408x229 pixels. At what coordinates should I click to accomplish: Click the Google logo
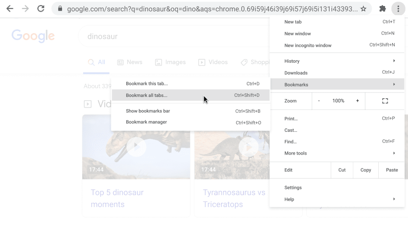point(33,36)
